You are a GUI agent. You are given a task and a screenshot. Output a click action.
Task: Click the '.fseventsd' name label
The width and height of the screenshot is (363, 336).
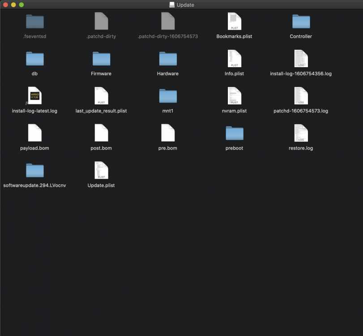(x=34, y=36)
